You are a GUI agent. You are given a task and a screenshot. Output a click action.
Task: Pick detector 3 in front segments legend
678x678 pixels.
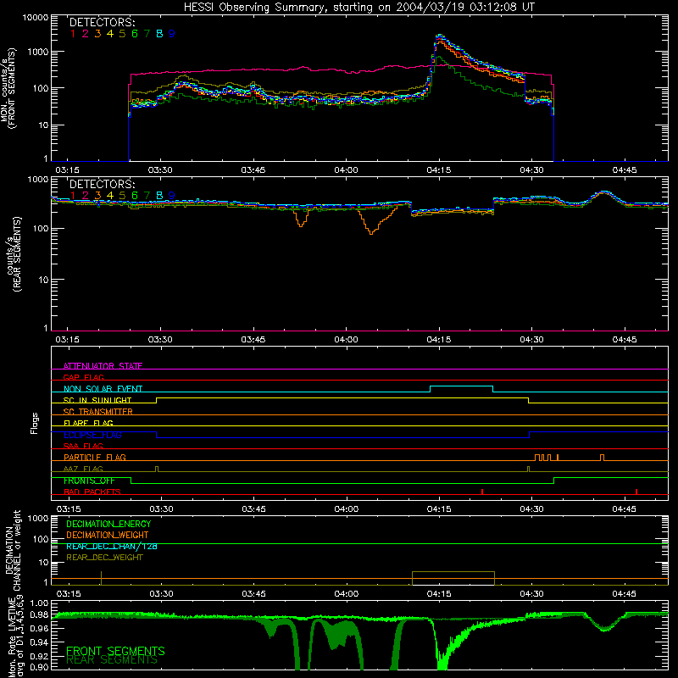[x=97, y=34]
